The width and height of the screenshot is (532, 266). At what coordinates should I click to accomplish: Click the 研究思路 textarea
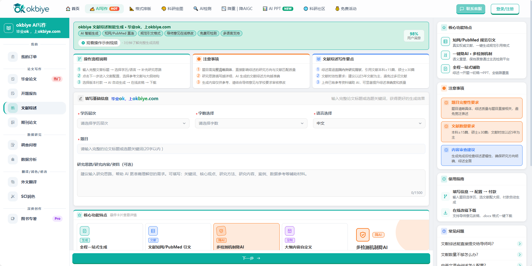click(x=251, y=183)
